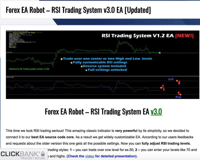The height and width of the screenshot is (160, 200).
Task: Click 'This time we took RSI trading serious!' sentence
Action: (x=35, y=131)
